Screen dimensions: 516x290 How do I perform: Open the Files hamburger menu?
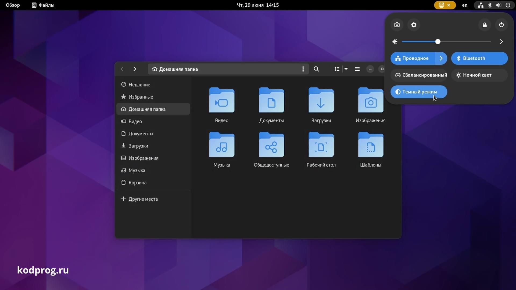point(357,69)
